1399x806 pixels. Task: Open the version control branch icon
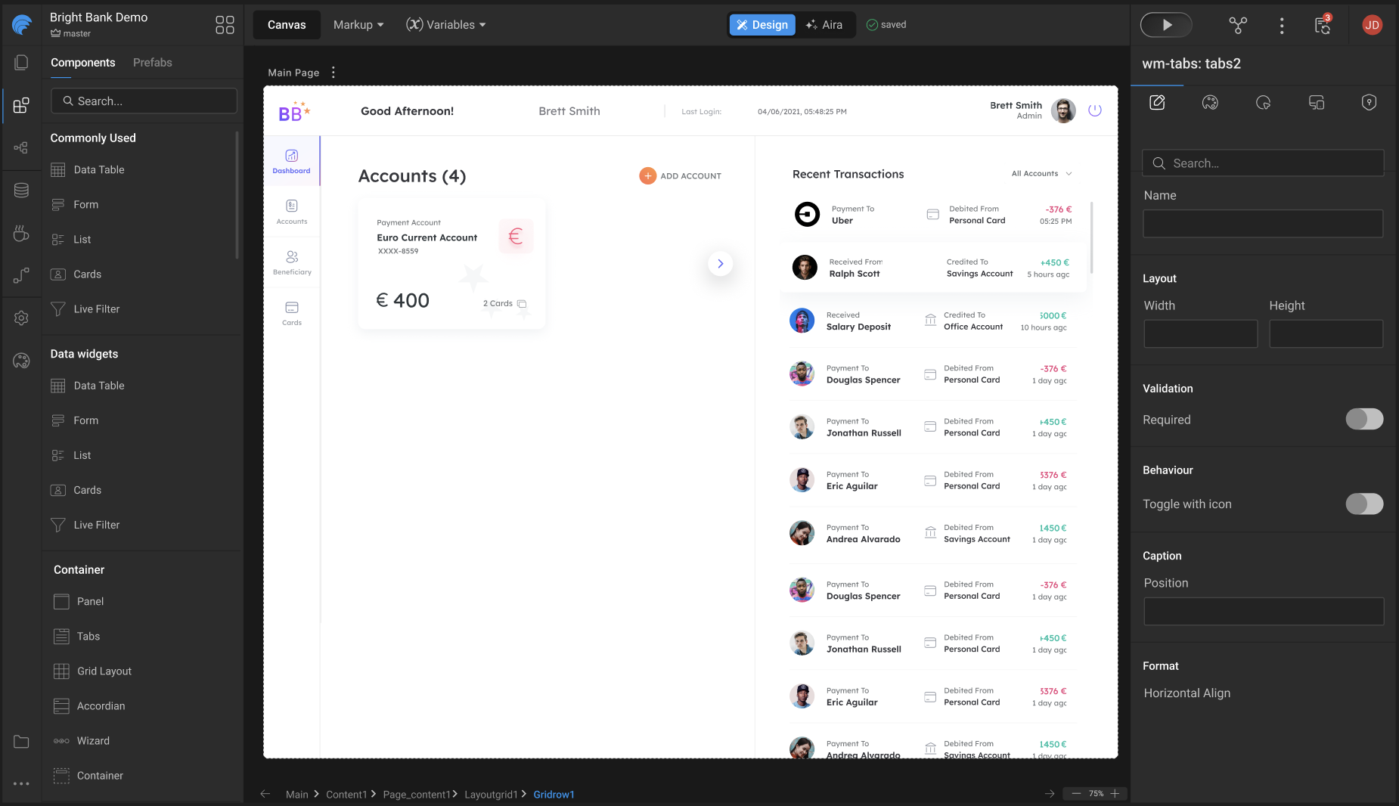click(1237, 25)
